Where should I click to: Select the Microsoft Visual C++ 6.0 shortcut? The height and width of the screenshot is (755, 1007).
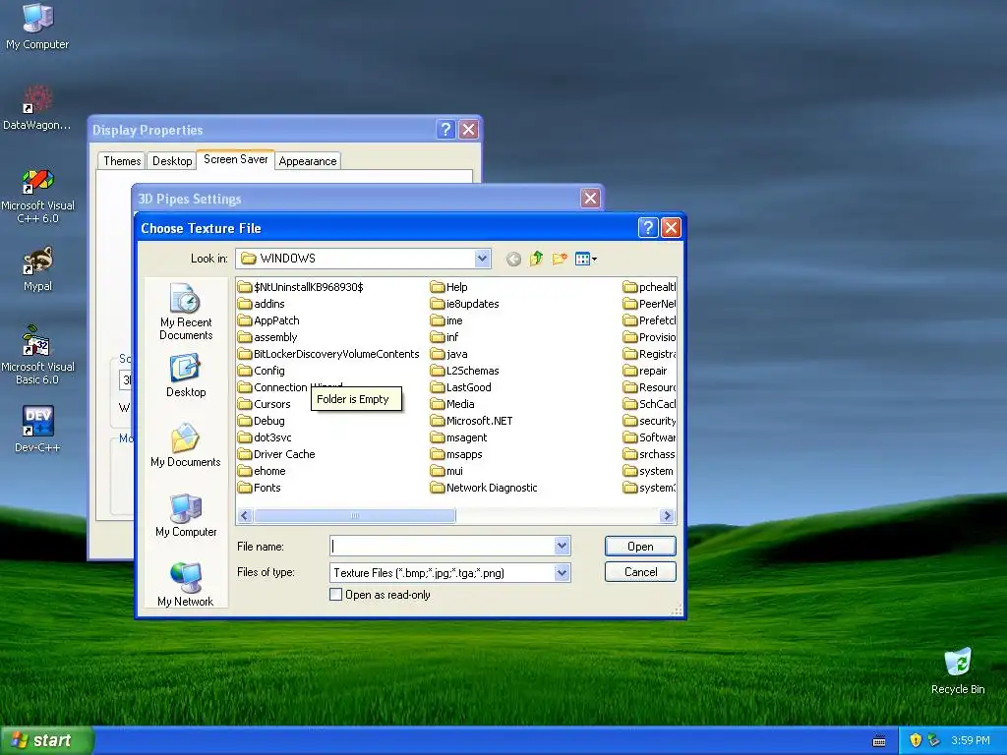37,196
